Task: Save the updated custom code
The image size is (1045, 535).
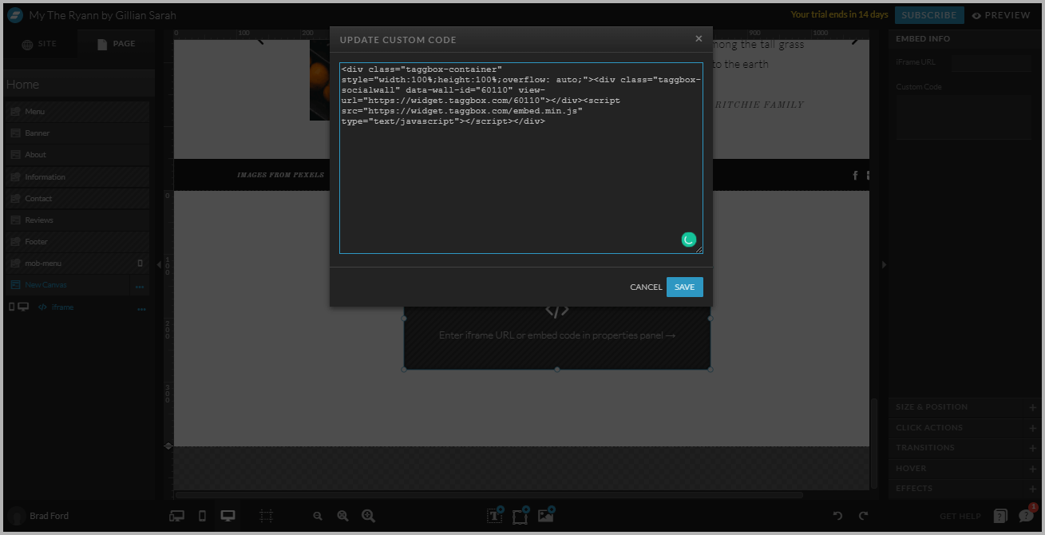Action: [x=684, y=287]
